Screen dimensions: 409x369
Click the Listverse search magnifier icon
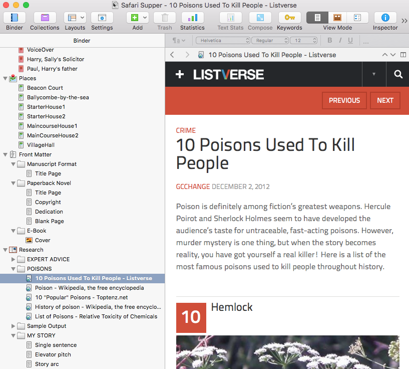(398, 74)
